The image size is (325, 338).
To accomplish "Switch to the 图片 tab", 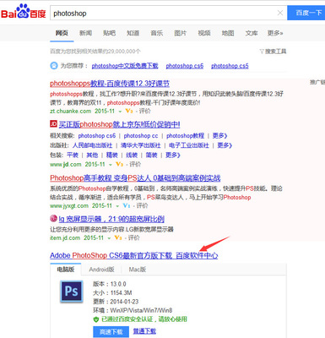I will click(x=181, y=33).
